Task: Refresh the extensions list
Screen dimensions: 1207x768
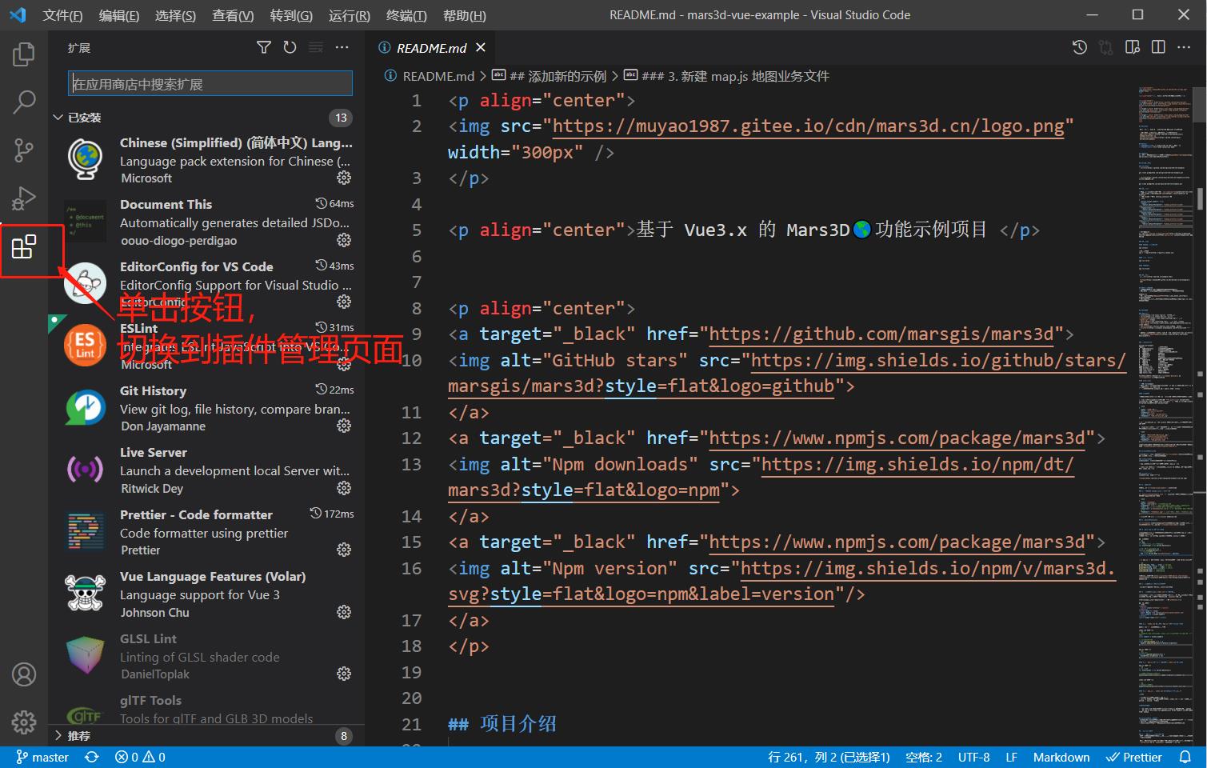Action: click(x=290, y=48)
